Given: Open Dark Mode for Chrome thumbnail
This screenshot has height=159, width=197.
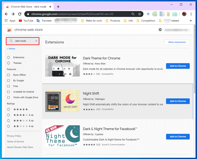Looking at the screenshot, I should (62, 66).
